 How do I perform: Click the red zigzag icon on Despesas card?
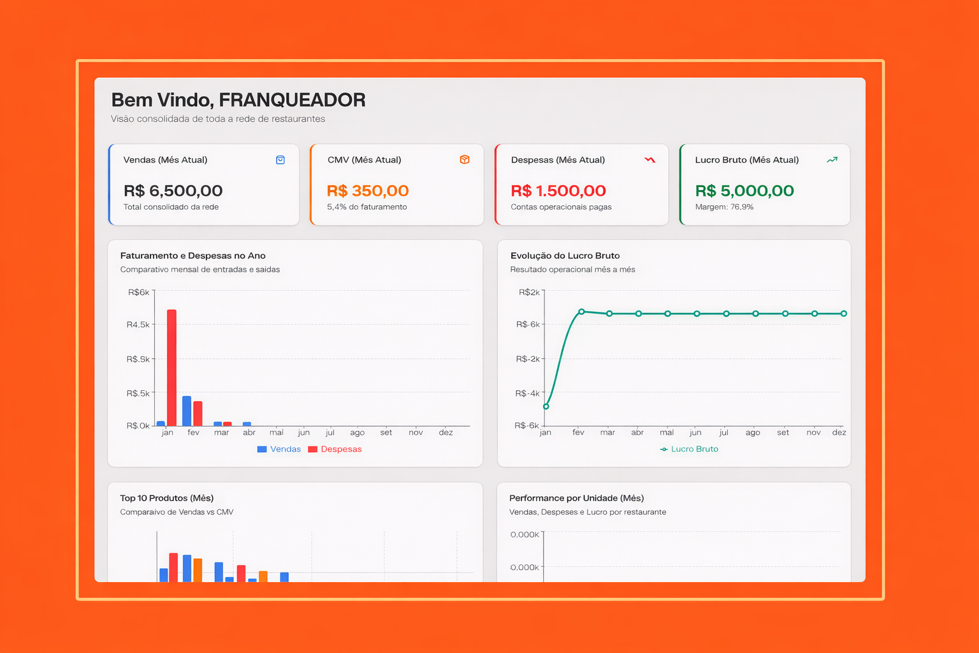coord(650,160)
